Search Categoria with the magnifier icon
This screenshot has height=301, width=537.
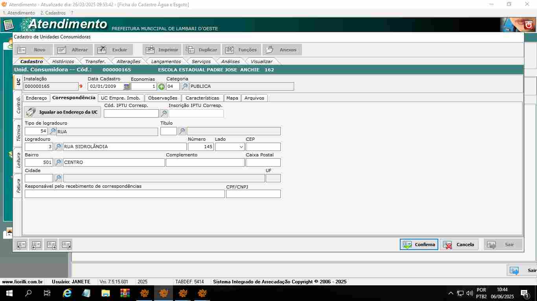click(184, 87)
